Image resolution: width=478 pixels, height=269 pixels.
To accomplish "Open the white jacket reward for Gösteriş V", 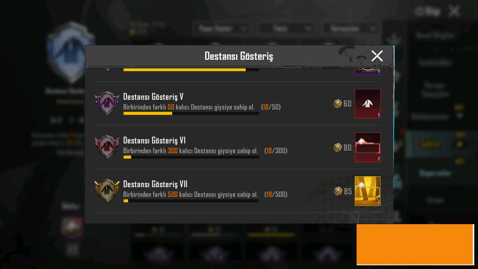I will tap(367, 103).
